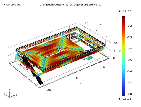Click the pink x-axis arrow

click(x=12, y=96)
